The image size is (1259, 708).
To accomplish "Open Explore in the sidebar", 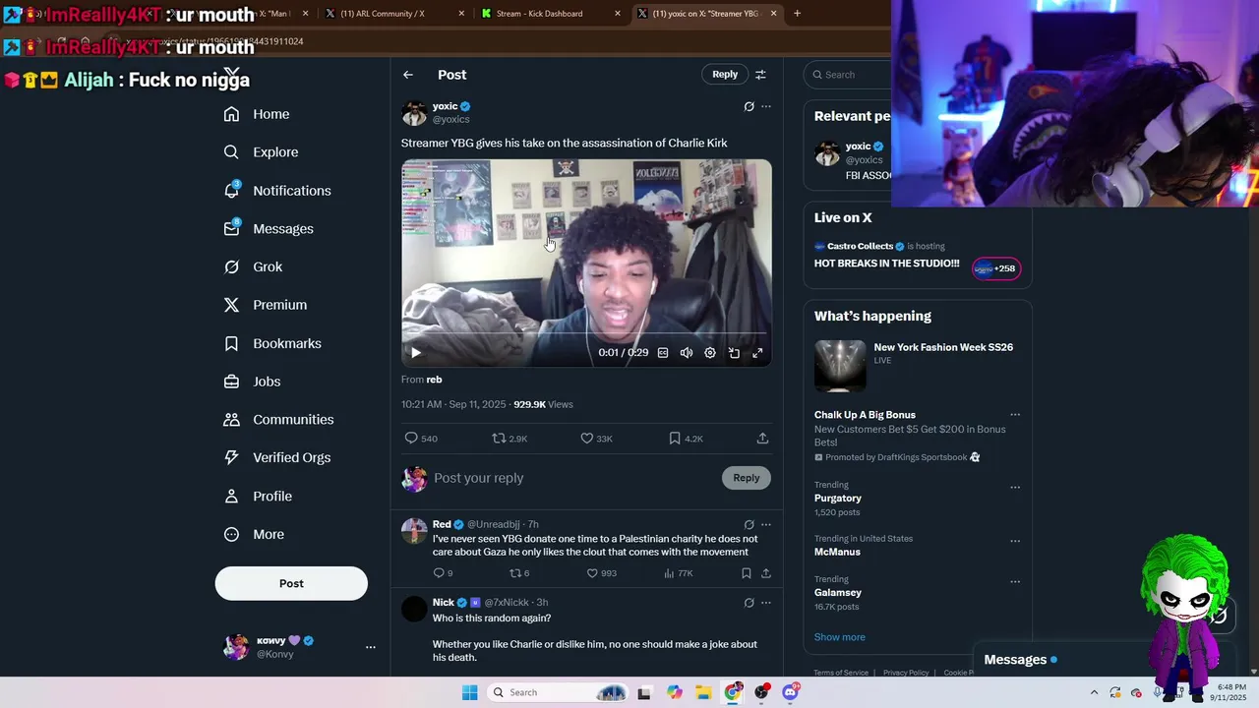I will click(x=261, y=152).
